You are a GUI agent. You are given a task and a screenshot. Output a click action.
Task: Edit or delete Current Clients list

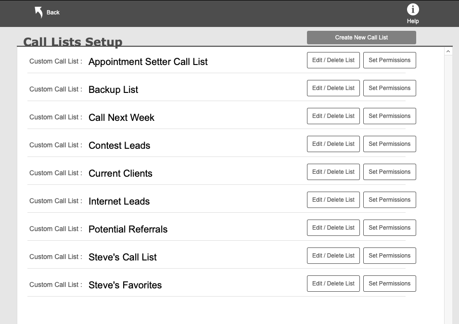(333, 172)
